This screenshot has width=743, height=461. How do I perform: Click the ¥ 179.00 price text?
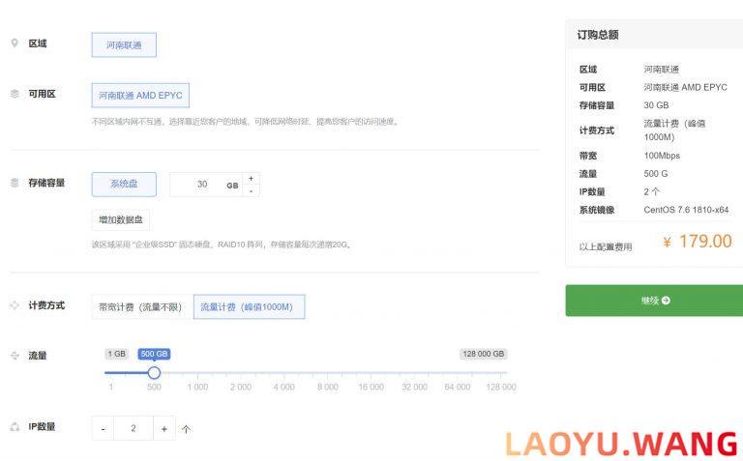click(x=697, y=242)
